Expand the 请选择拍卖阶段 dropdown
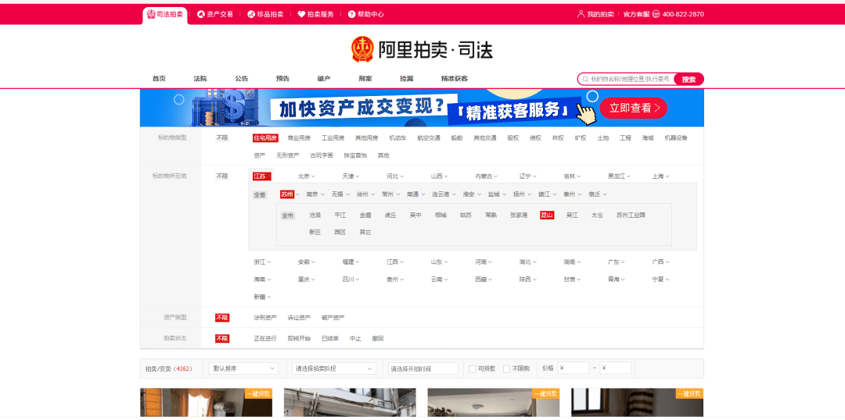This screenshot has height=420, width=845. pos(334,368)
